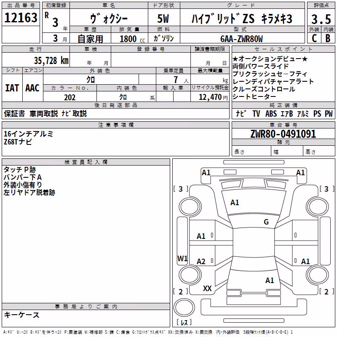Click model code 6AA-ZWR80W
Viewport: 337px width, 337px height.
(241, 39)
